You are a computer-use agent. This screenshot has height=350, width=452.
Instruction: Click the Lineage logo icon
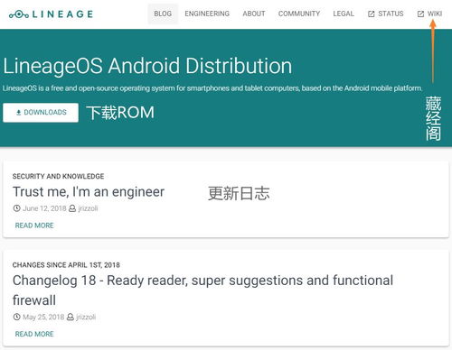tap(19, 14)
